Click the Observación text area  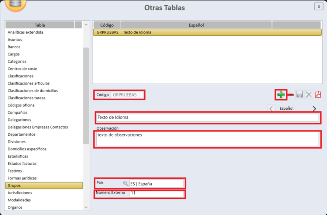click(x=207, y=139)
